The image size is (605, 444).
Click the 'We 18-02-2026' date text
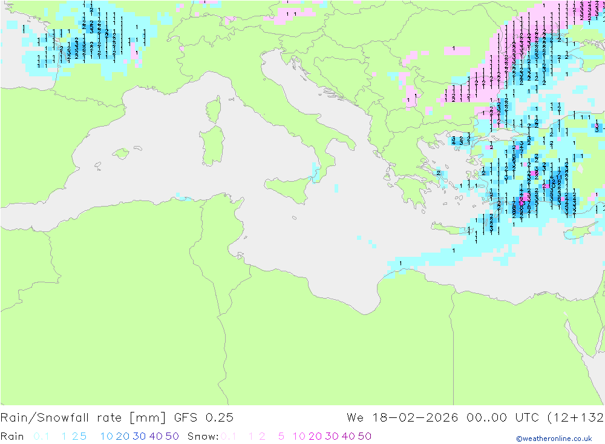pyautogui.click(x=402, y=418)
